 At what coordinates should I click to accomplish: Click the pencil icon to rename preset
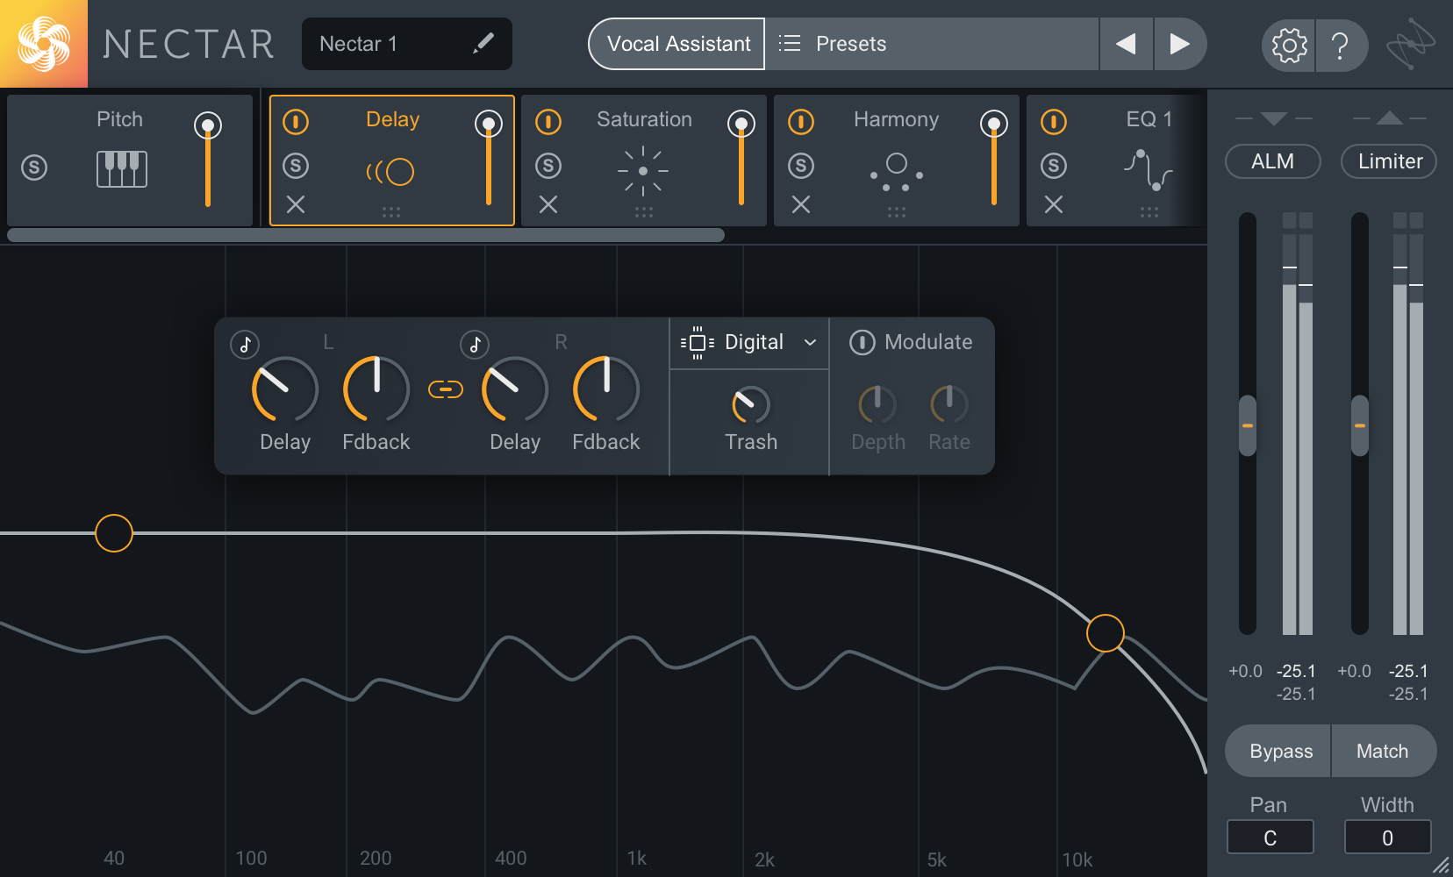pos(483,44)
